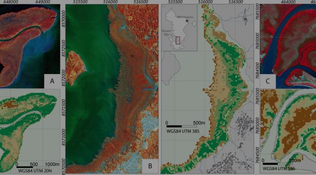Viewport: 316px width, 175px height.
Task: Click the panel label A
Action: (52, 81)
